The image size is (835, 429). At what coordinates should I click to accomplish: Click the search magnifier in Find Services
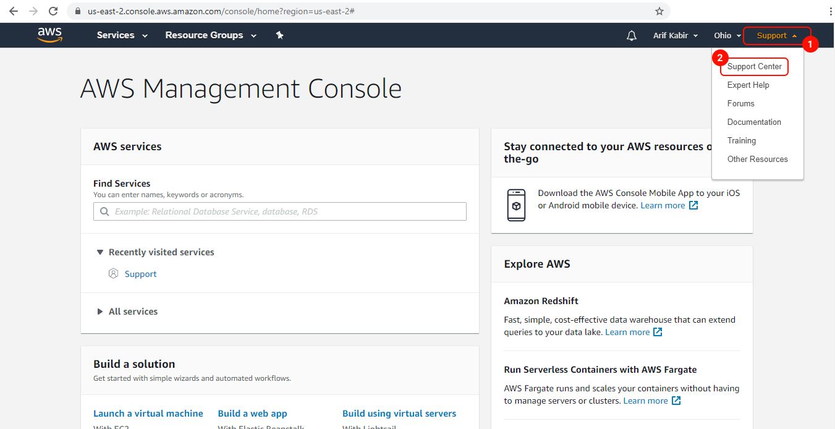click(x=104, y=211)
